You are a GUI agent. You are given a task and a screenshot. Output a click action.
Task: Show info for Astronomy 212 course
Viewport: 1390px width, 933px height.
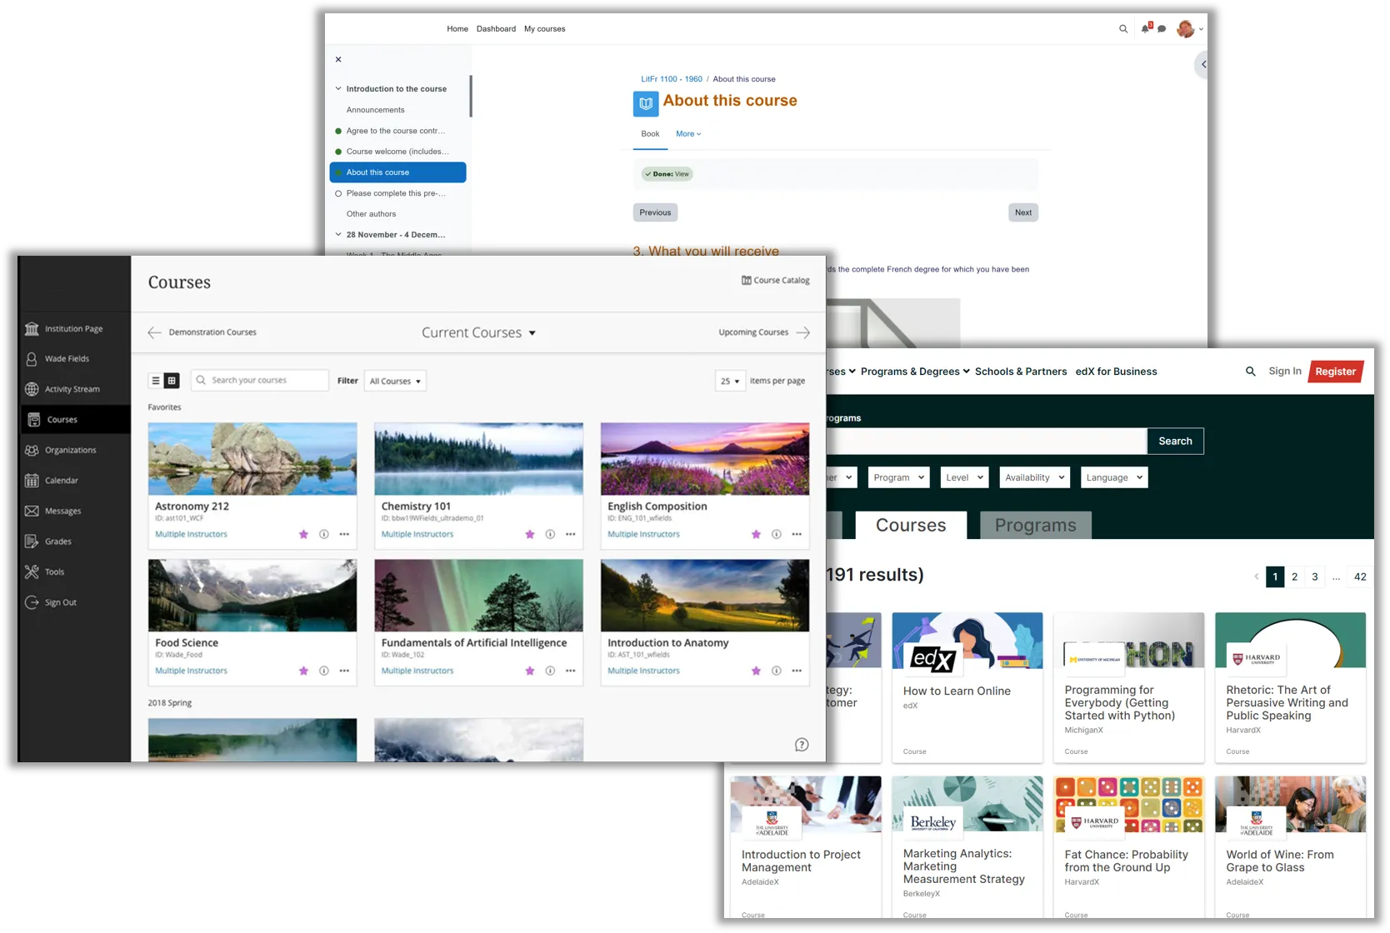324,534
